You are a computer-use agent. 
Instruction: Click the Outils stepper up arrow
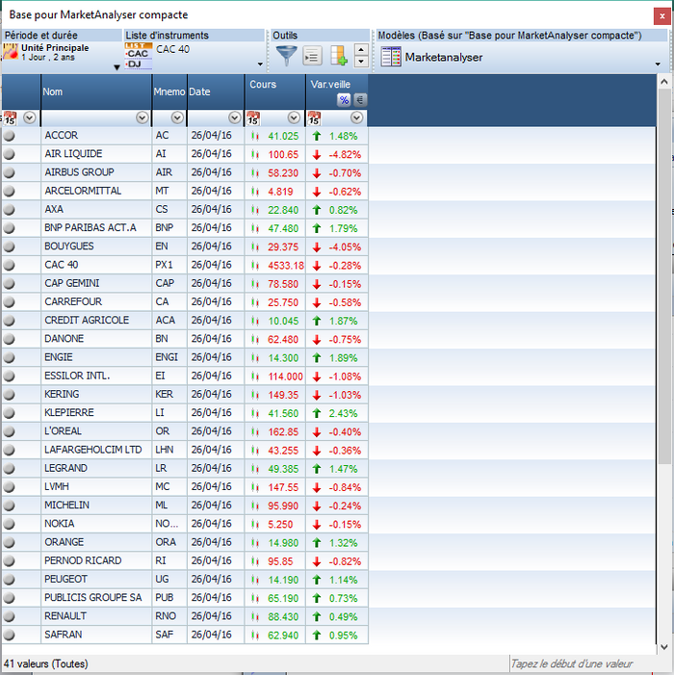pyautogui.click(x=361, y=50)
